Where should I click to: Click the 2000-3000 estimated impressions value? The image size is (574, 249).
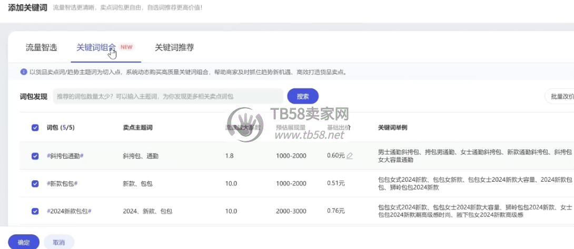tap(291, 211)
